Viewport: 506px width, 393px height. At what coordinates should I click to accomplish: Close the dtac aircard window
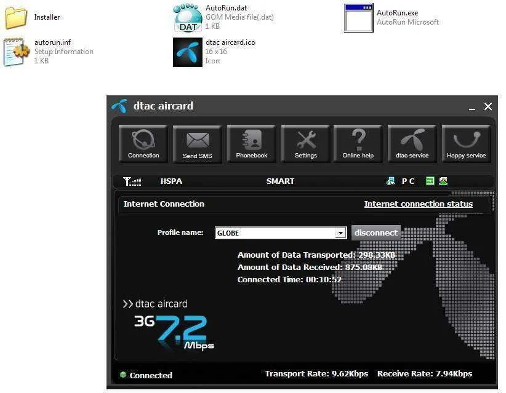pos(488,106)
